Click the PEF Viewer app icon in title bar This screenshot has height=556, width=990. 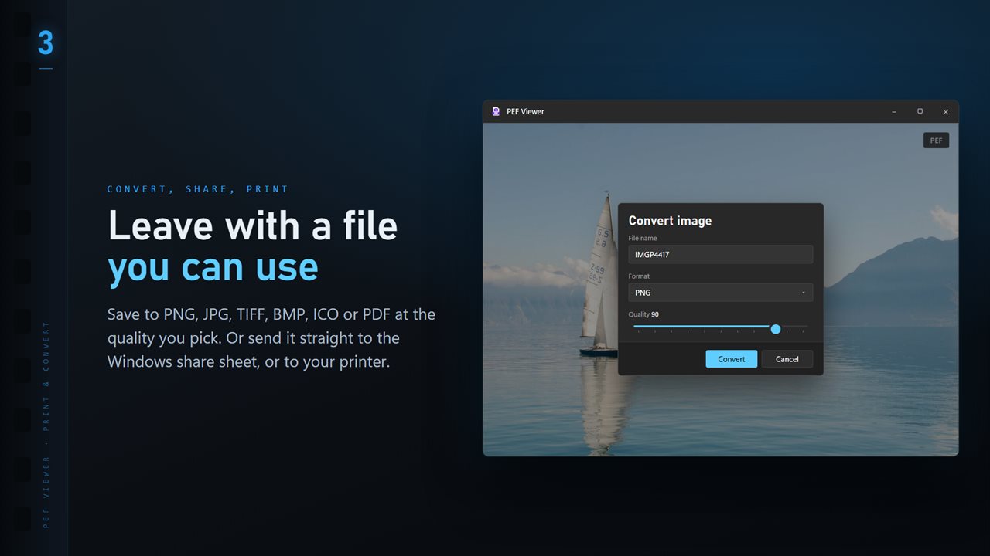pos(496,111)
